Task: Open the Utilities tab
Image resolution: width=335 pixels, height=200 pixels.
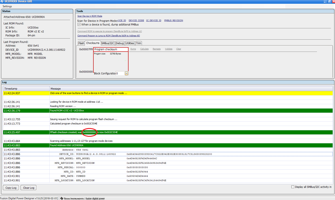Action: pos(130,43)
